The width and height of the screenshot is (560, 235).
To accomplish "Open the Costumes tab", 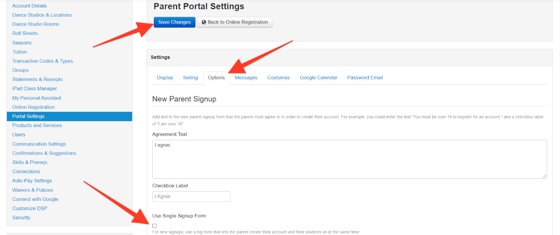I will [x=278, y=78].
